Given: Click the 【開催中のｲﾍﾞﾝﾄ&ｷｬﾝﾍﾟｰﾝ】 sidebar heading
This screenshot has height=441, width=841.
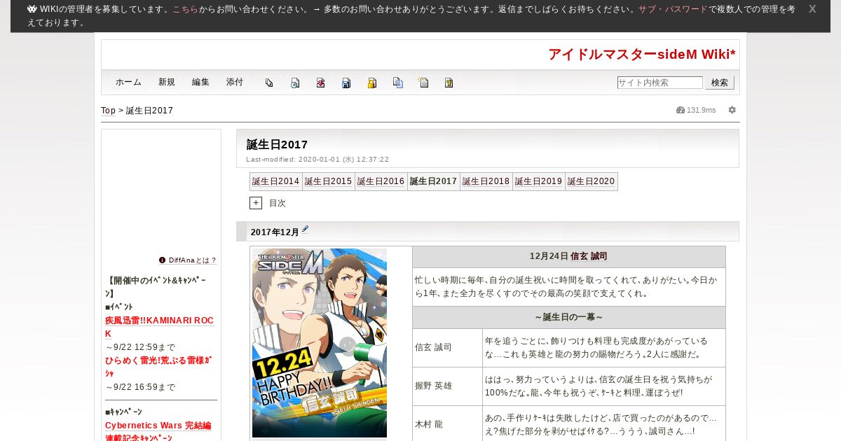Looking at the screenshot, I should (156, 287).
